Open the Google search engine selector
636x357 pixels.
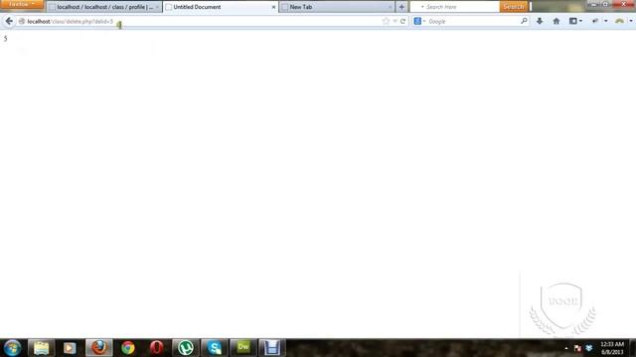click(x=419, y=21)
